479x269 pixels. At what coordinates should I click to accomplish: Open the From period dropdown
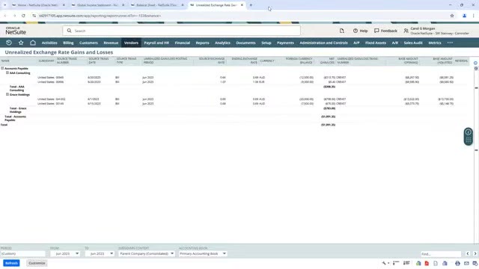click(65, 254)
